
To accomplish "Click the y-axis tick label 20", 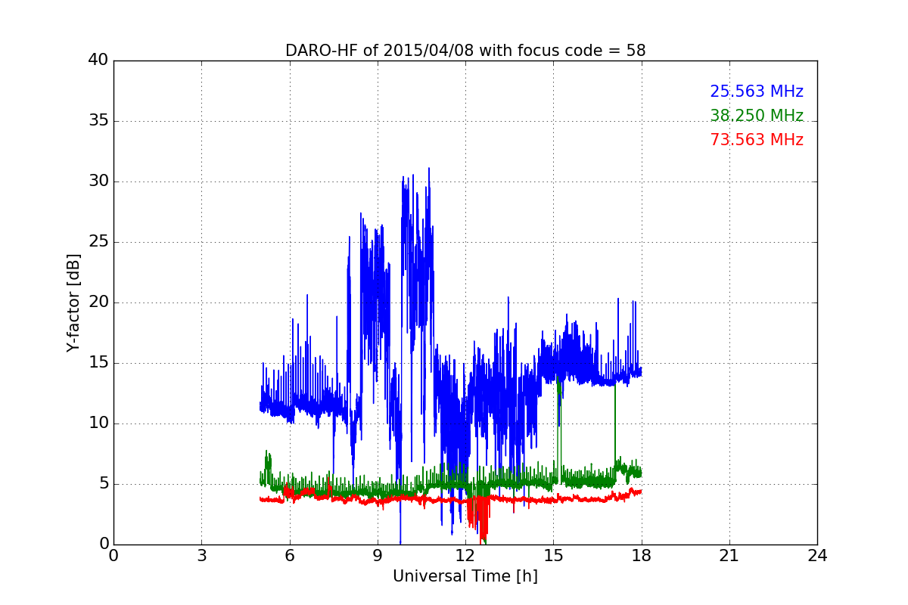I will (x=98, y=302).
